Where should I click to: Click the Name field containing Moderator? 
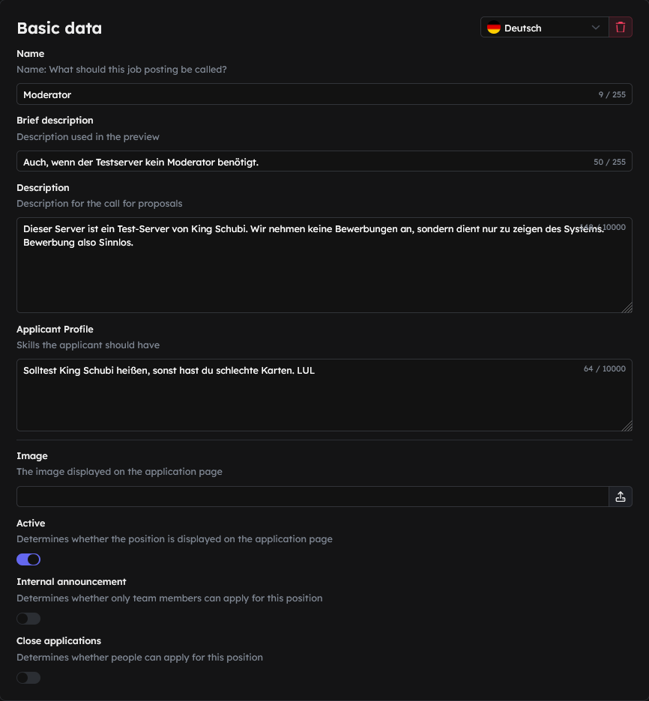coord(324,94)
